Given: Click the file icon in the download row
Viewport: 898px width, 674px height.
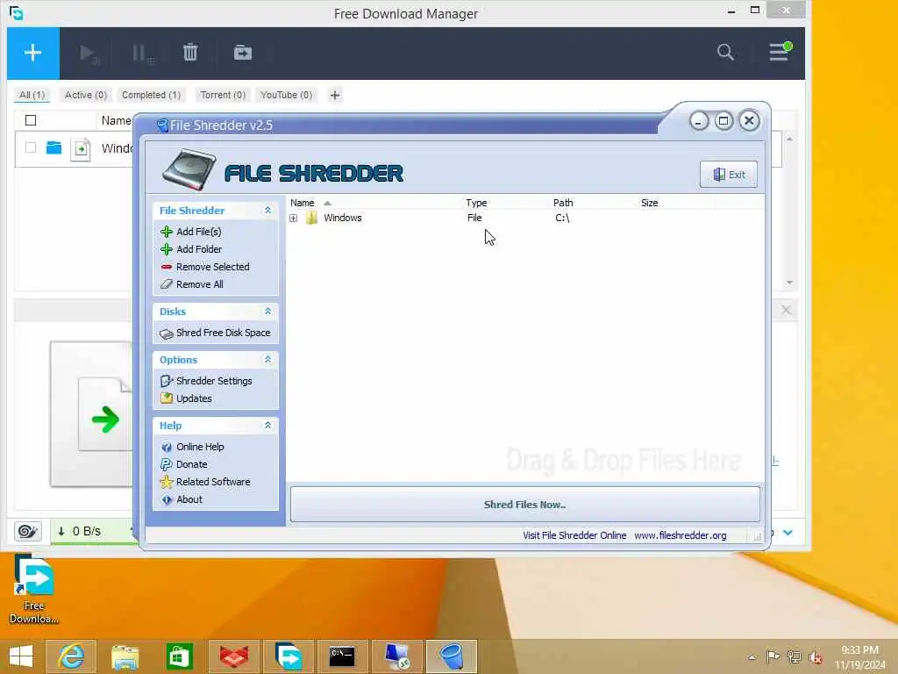Looking at the screenshot, I should tap(81, 149).
